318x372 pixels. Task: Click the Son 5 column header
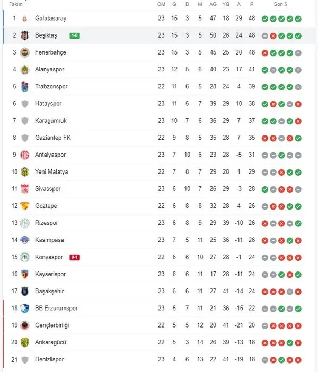281,4
